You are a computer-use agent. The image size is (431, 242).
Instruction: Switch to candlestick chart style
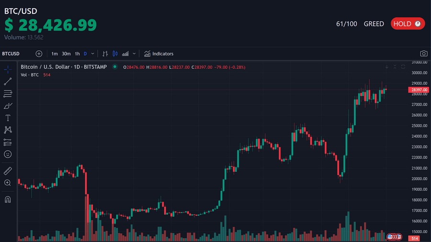[x=115, y=54]
